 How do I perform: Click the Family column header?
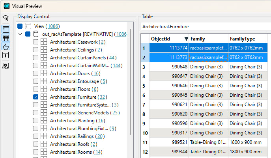208,39
